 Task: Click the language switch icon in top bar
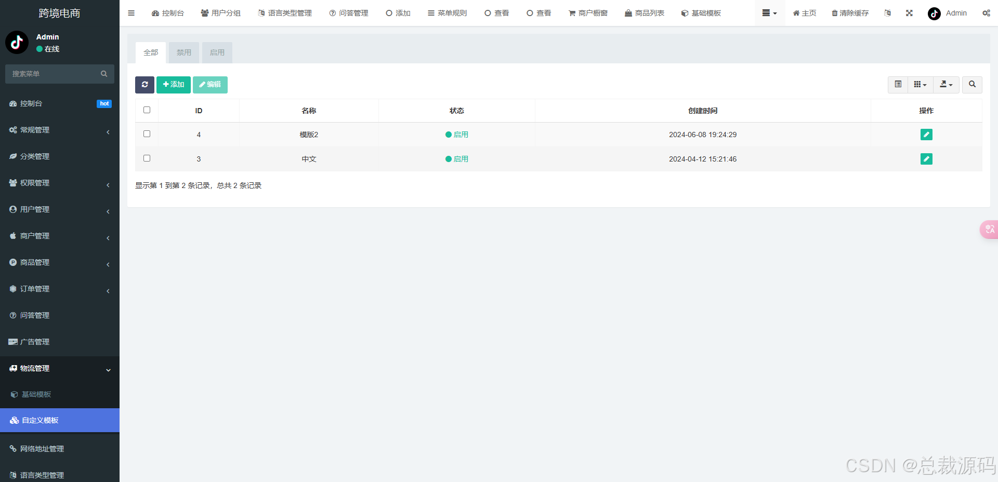point(887,13)
